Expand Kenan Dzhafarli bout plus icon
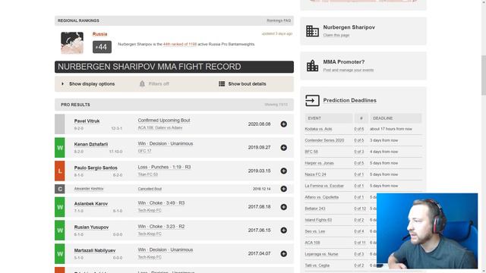This screenshot has width=486, height=273. pyautogui.click(x=283, y=148)
